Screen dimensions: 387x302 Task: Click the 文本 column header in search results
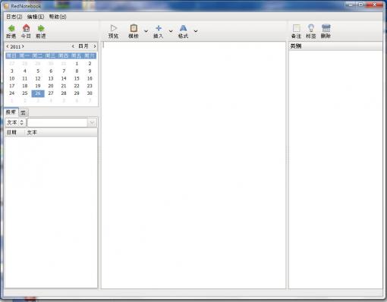point(61,132)
